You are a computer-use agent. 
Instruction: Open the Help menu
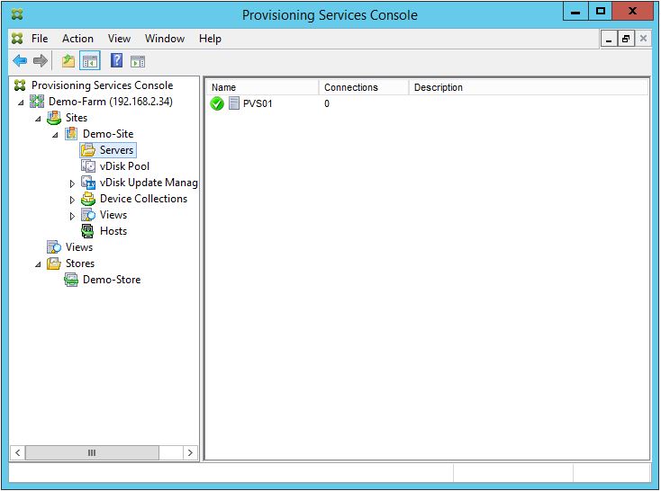(x=210, y=39)
